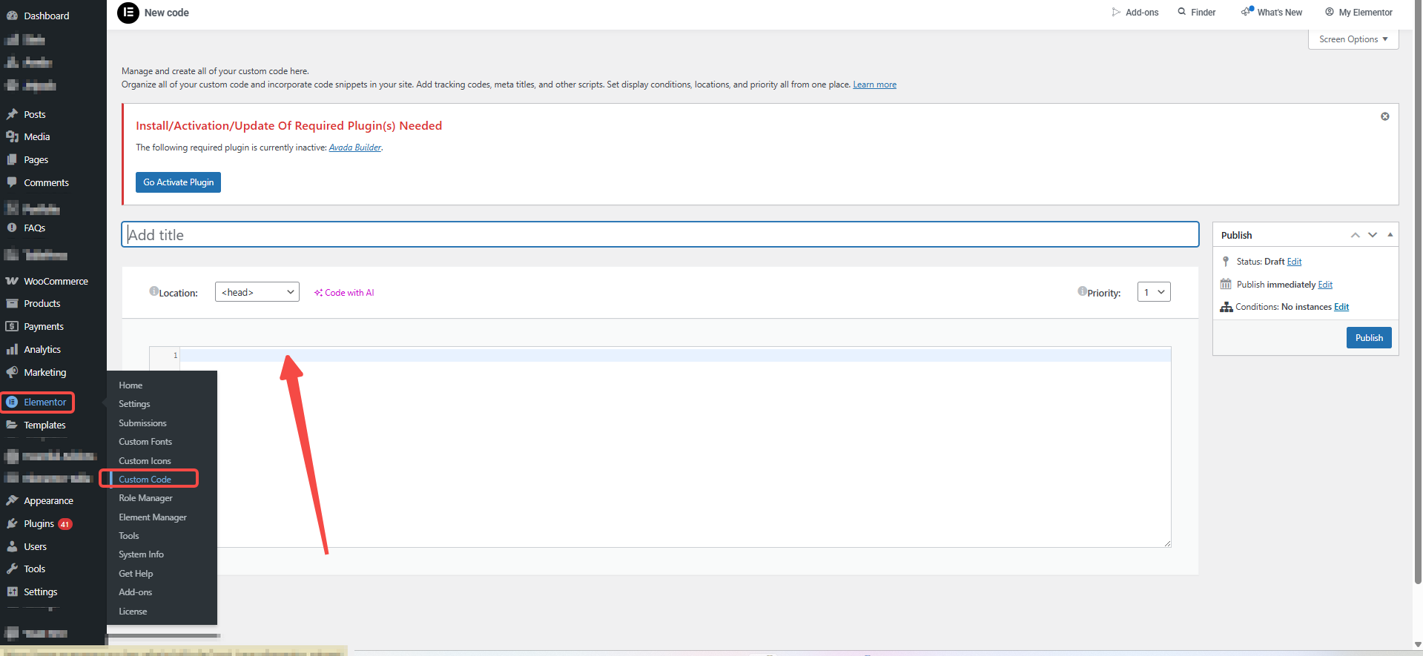Open Custom Icons submenu item
The width and height of the screenshot is (1423, 656).
click(x=145, y=461)
